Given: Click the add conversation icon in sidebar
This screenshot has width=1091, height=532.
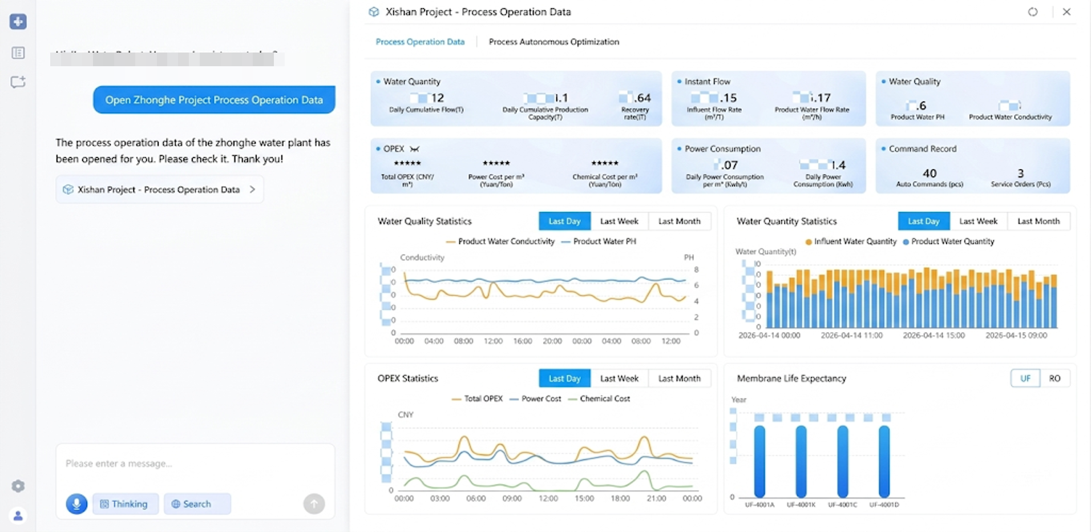Looking at the screenshot, I should click(18, 82).
